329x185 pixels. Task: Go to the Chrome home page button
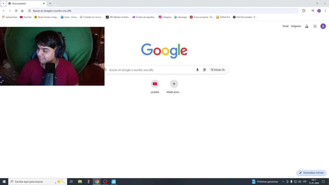(22, 11)
